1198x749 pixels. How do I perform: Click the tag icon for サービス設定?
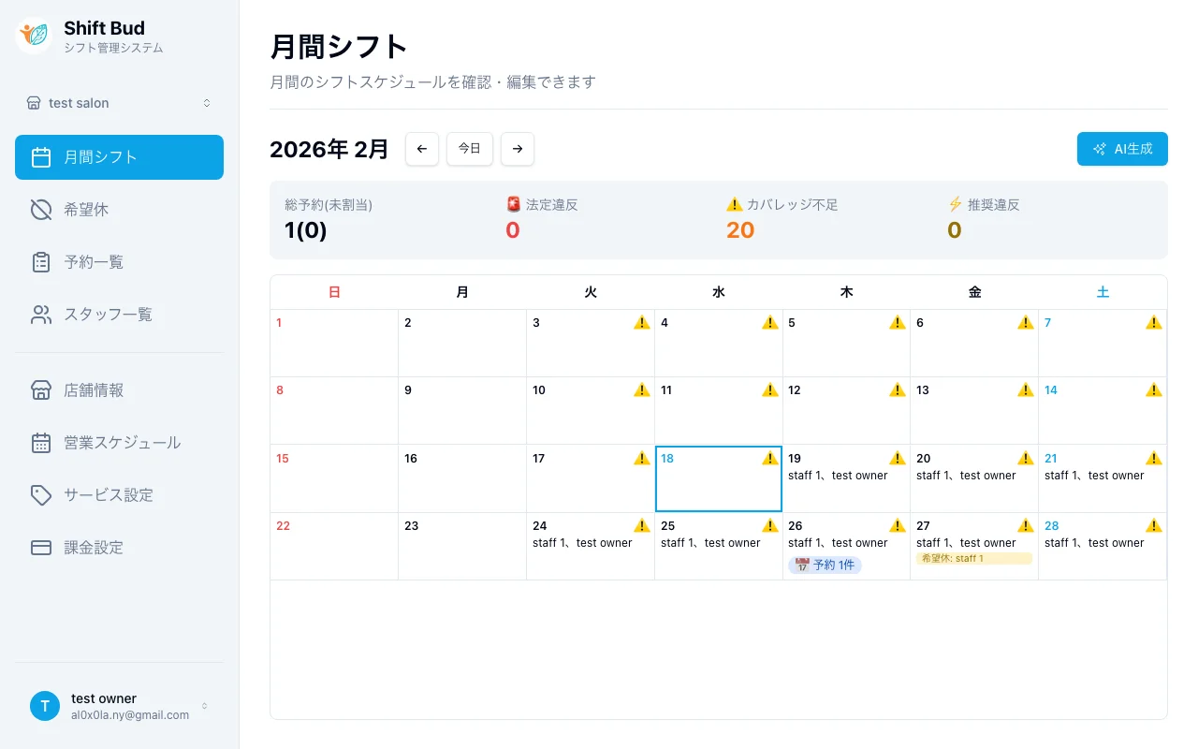coord(41,495)
